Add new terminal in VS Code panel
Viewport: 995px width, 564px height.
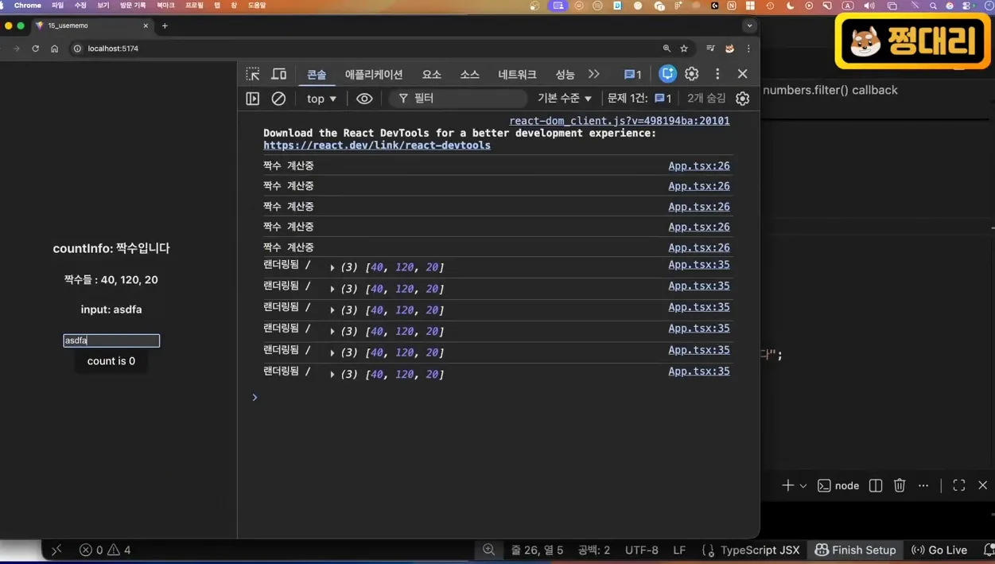[x=787, y=485]
